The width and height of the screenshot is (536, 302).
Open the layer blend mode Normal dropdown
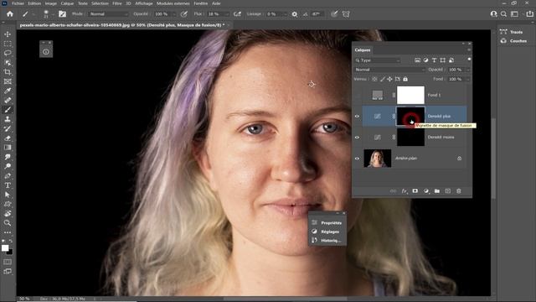pos(389,70)
